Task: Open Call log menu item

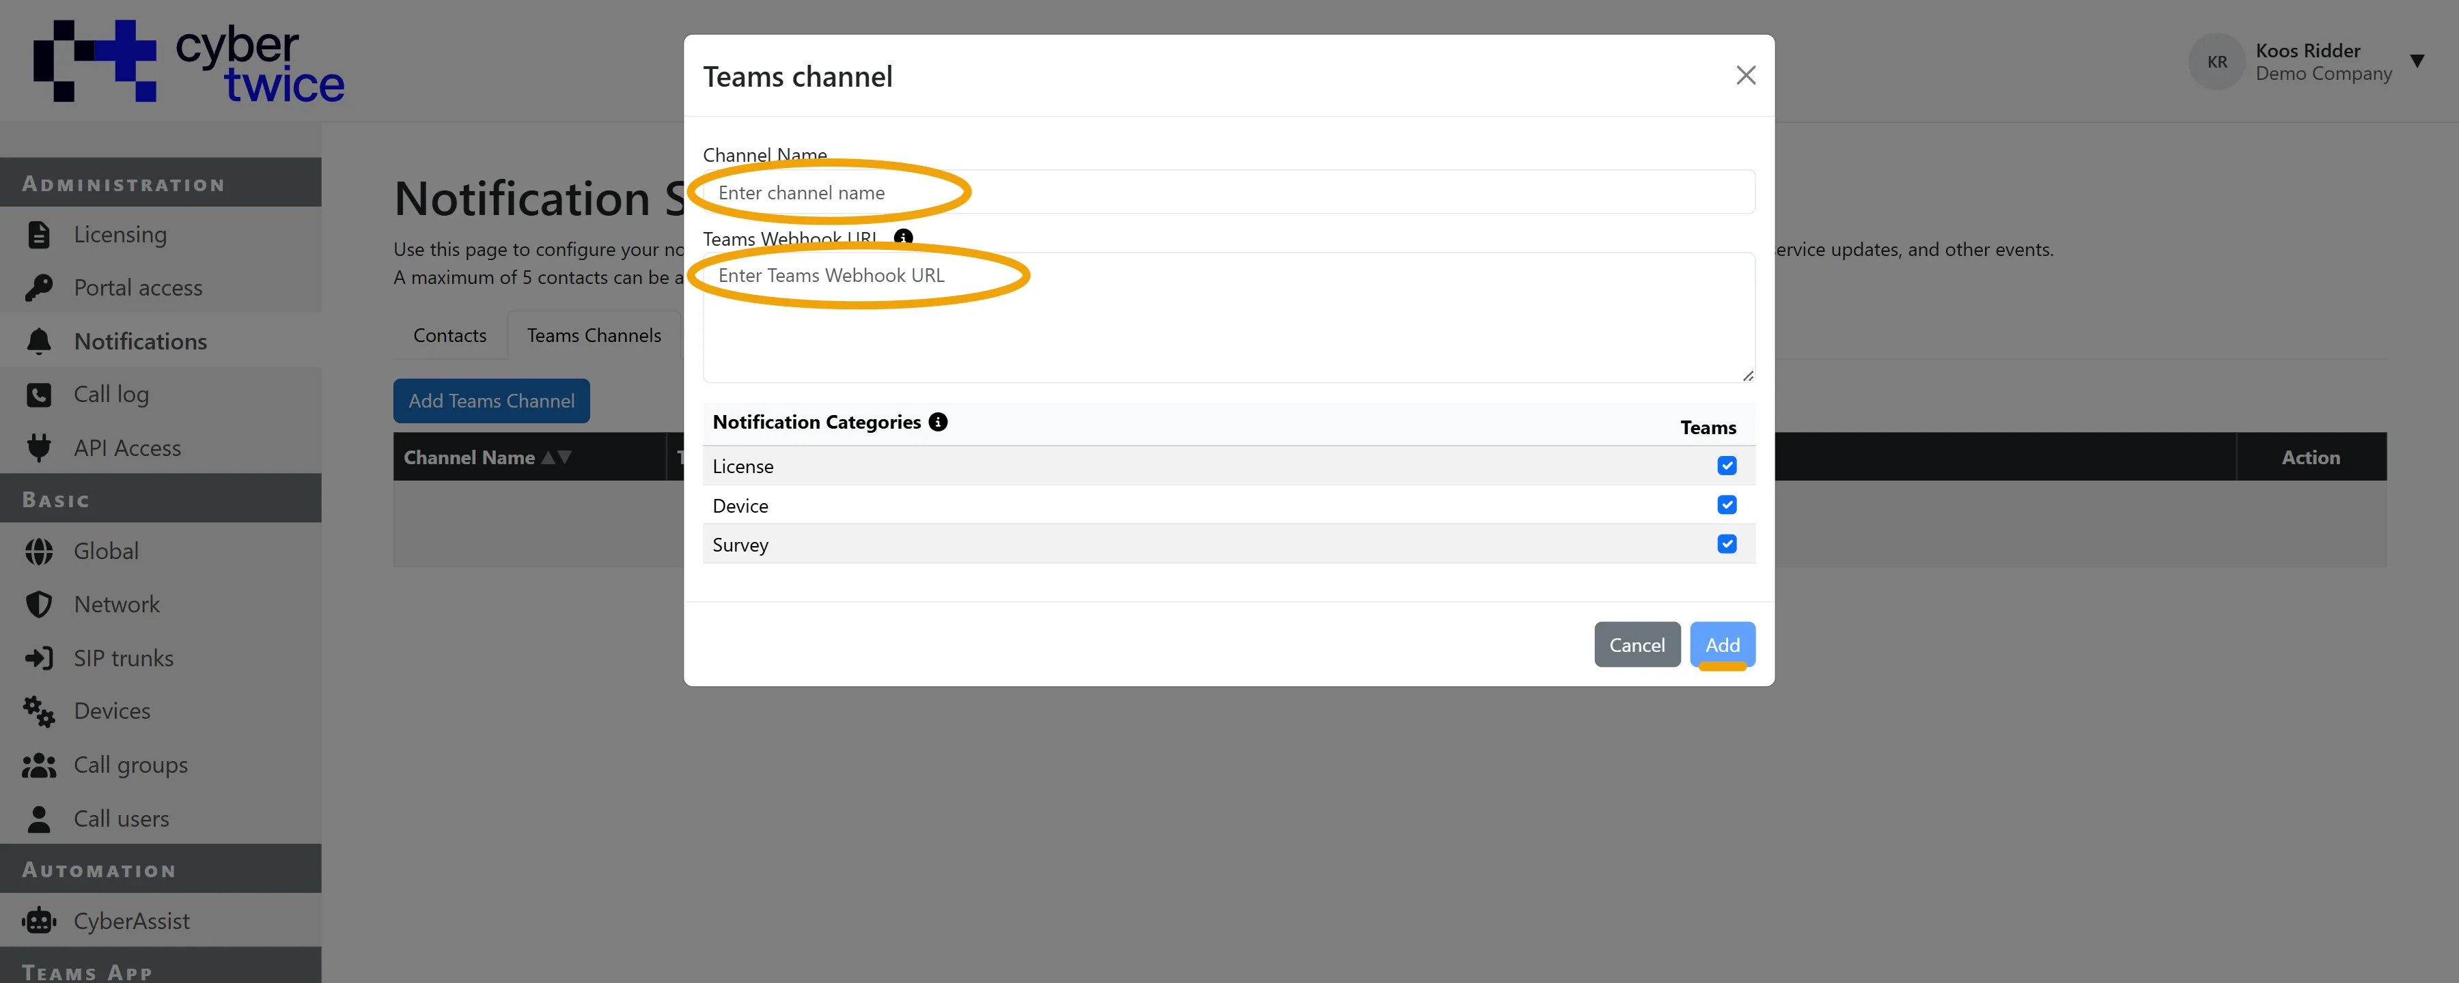Action: (161, 395)
